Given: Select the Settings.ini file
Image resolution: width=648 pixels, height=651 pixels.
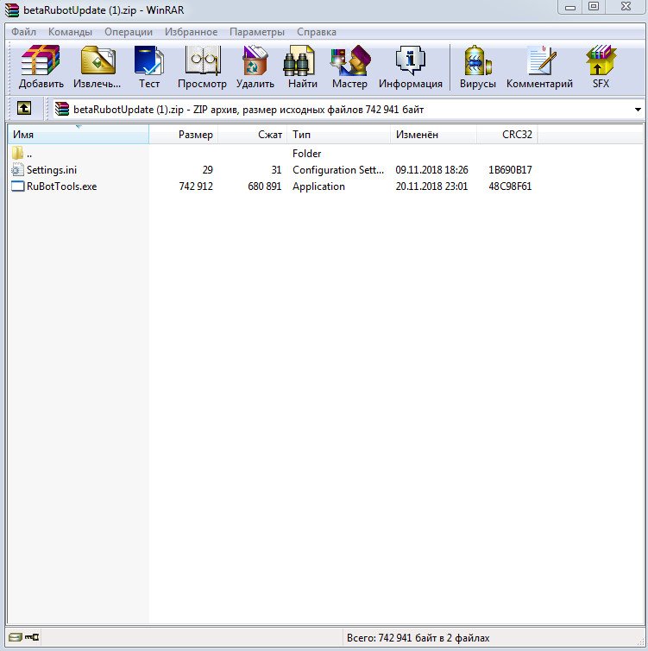Looking at the screenshot, I should 51,170.
